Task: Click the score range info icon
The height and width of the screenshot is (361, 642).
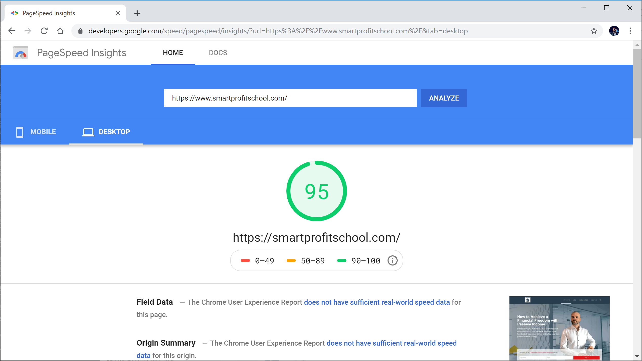Action: [x=392, y=260]
